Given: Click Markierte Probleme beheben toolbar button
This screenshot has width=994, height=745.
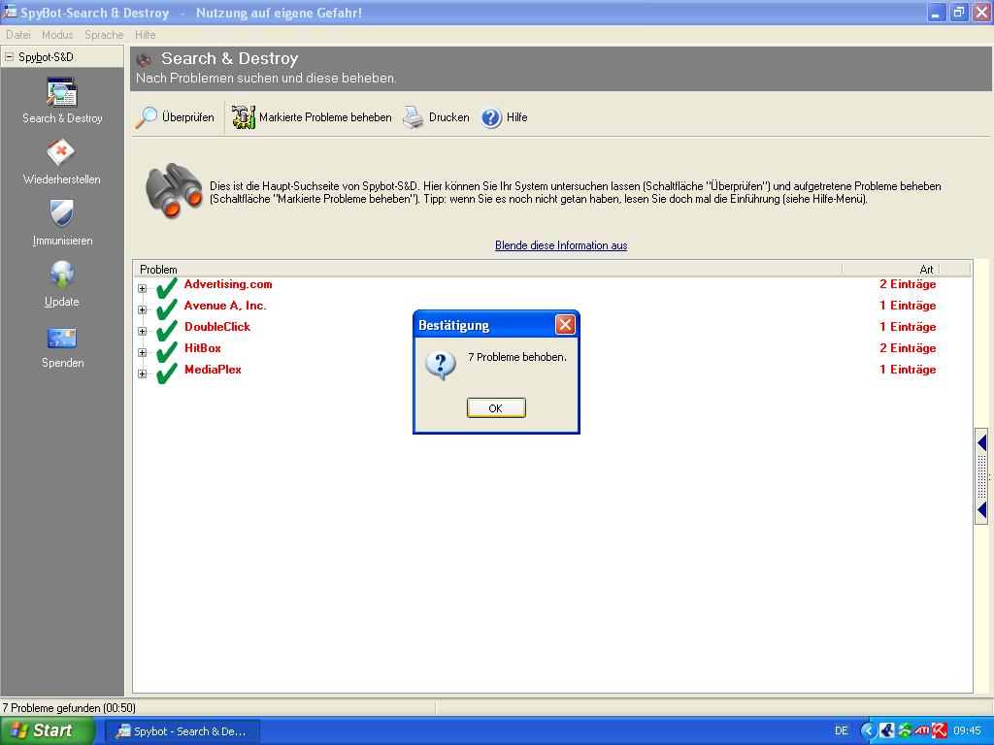Looking at the screenshot, I should [x=312, y=117].
